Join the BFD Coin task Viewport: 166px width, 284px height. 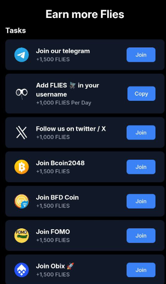point(141,201)
